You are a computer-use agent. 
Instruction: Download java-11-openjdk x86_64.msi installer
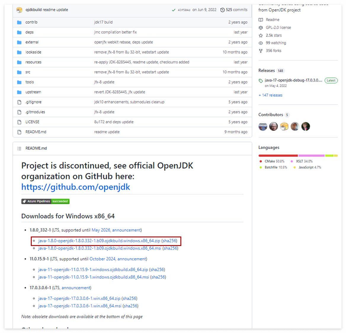(94, 277)
